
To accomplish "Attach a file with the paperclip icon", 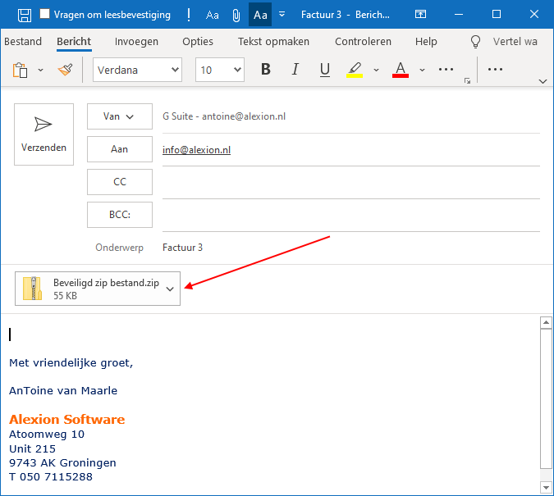I will click(236, 16).
